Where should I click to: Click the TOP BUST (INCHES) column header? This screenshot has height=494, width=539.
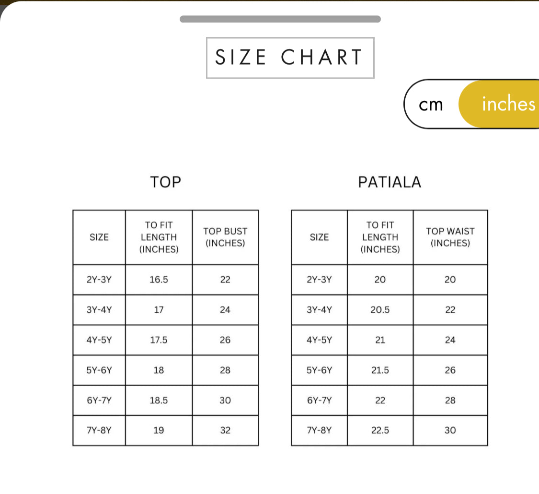tap(225, 237)
